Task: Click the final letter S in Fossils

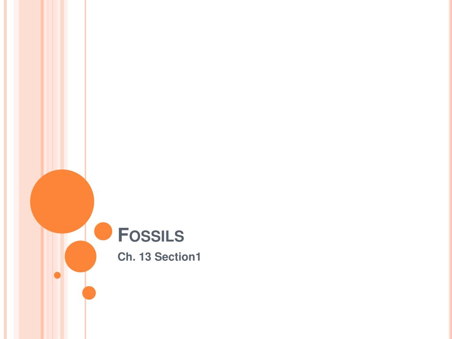Action: tap(179, 236)
